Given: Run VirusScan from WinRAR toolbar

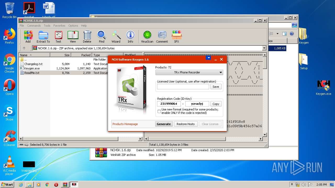Looking at the screenshot, I should tap(147, 37).
